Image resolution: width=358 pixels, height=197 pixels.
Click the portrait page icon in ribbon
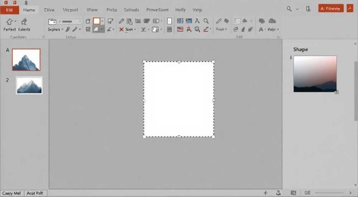169,21
